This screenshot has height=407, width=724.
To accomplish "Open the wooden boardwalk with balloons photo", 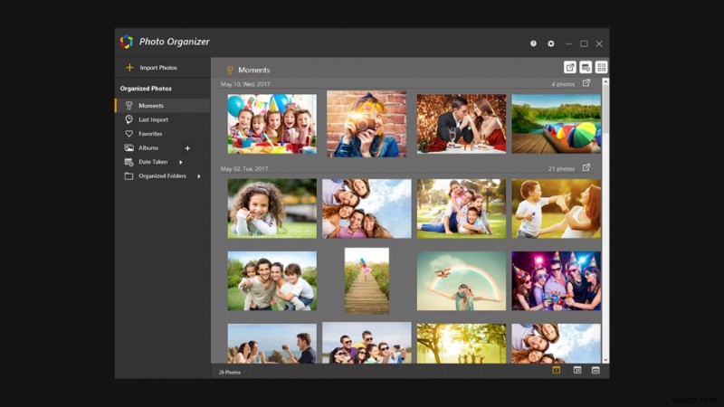I will click(367, 280).
